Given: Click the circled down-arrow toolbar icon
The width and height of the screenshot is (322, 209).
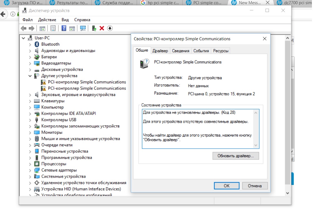Looking at the screenshot, I should [110, 28].
